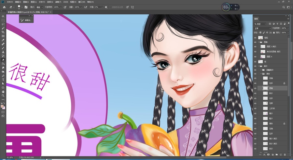This screenshot has height=160, width=293.
Task: Click the 画笔设 floating panel button
Action: point(26,20)
